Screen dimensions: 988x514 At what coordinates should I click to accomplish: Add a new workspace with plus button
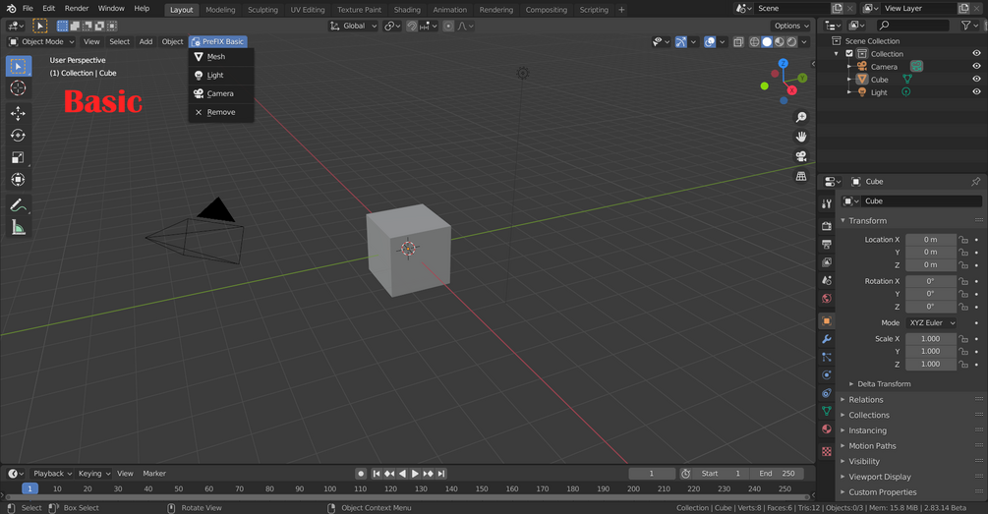click(621, 10)
